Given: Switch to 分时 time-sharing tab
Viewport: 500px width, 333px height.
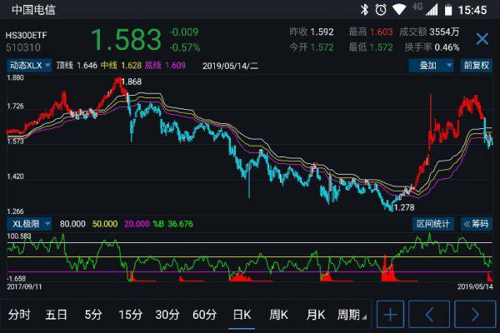Looking at the screenshot, I should point(19,315).
